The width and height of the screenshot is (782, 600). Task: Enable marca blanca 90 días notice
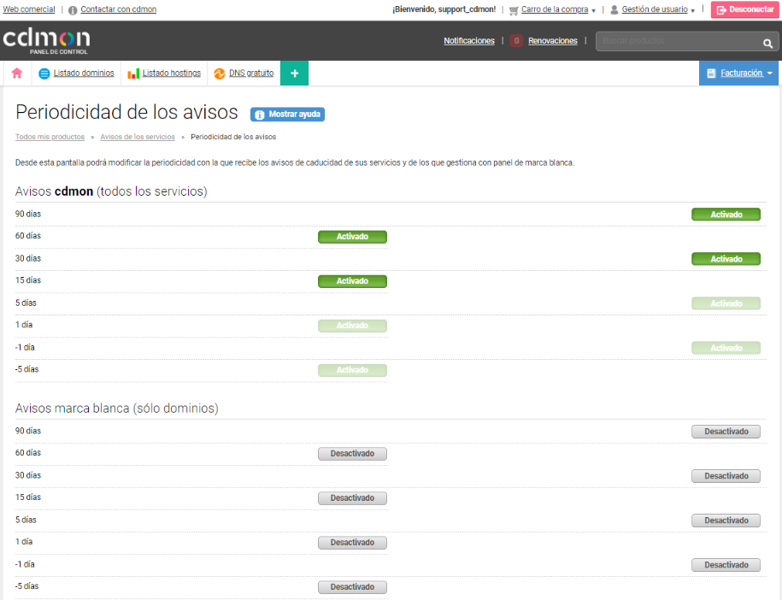pos(726,432)
